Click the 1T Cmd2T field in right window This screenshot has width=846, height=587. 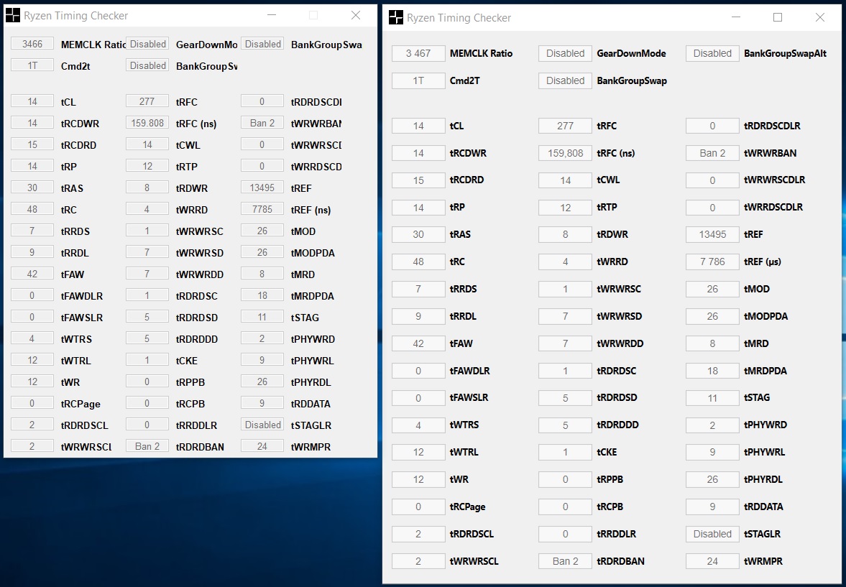pos(418,80)
